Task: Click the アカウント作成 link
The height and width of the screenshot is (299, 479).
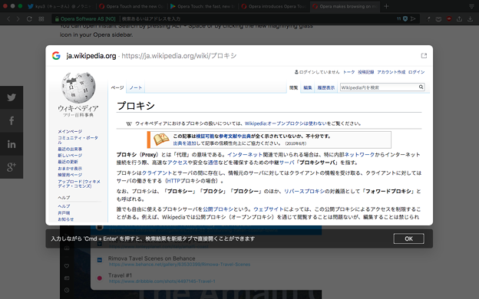Action: click(x=391, y=72)
